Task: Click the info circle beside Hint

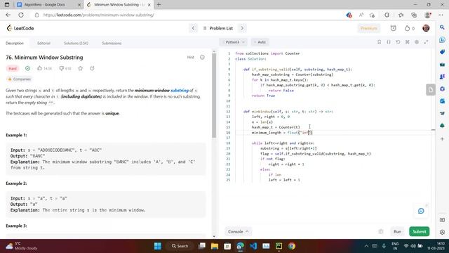Action: click(x=202, y=57)
